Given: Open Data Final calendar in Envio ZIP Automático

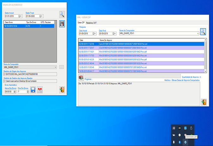Looking at the screenshot, I should point(41,16).
